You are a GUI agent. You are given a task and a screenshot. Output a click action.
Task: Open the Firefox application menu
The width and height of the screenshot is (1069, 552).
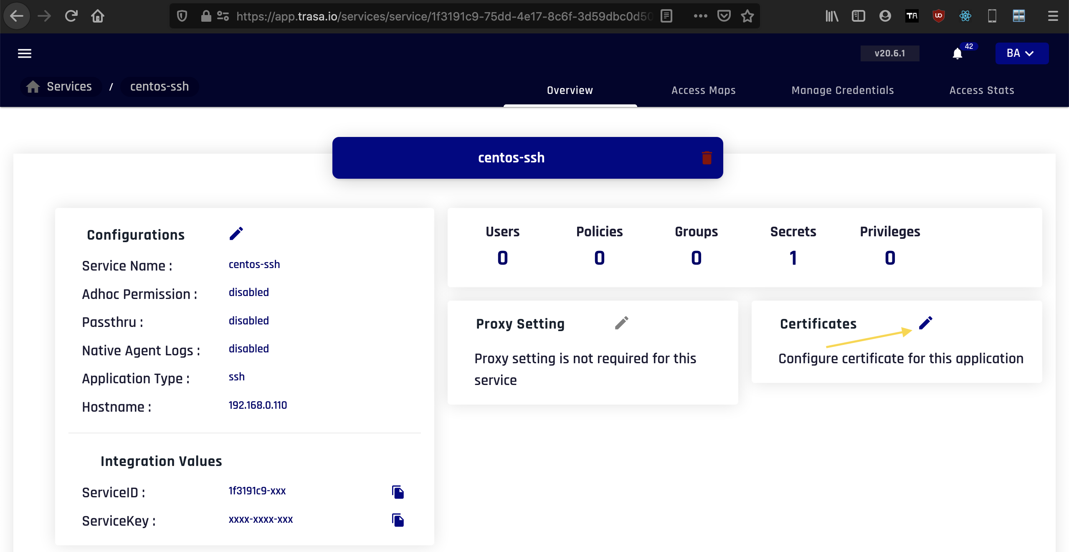1053,16
